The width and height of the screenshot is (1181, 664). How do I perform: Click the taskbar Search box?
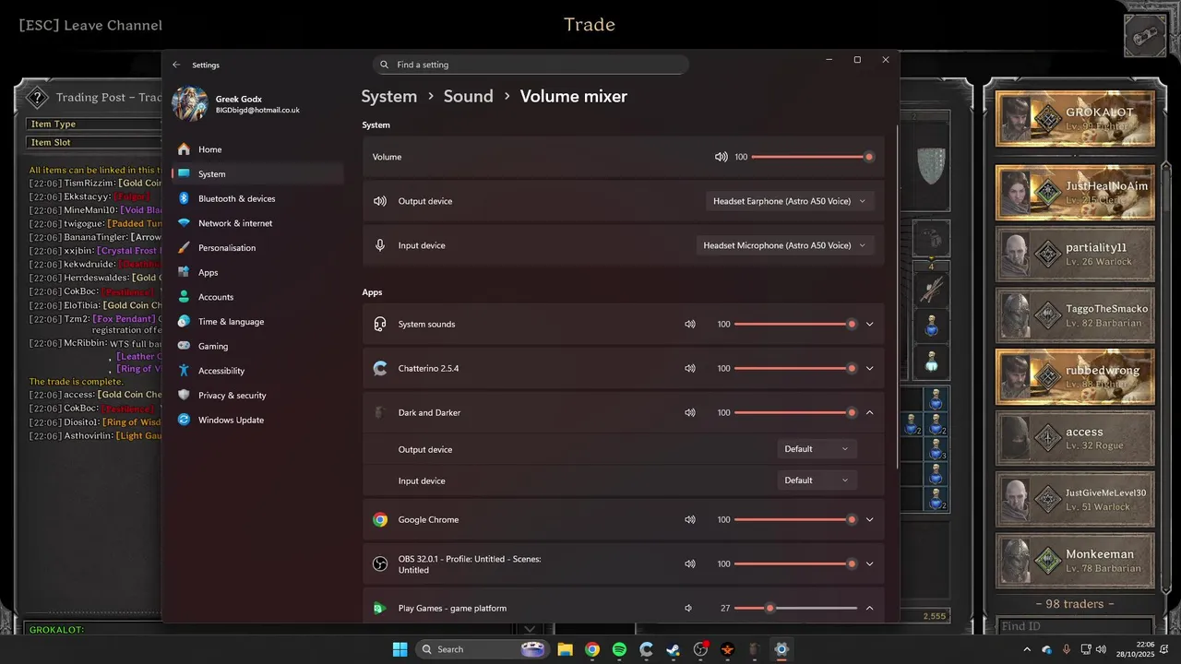(483, 649)
